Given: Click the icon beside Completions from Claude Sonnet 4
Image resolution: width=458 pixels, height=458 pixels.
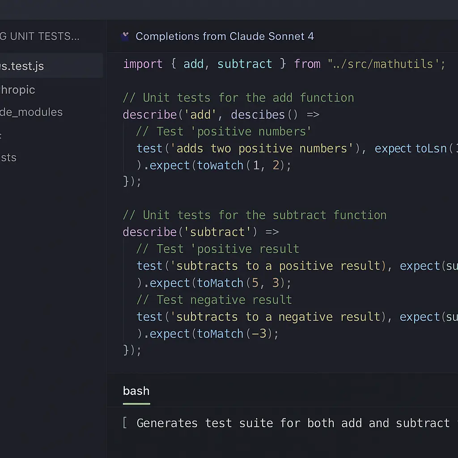Looking at the screenshot, I should click(125, 36).
